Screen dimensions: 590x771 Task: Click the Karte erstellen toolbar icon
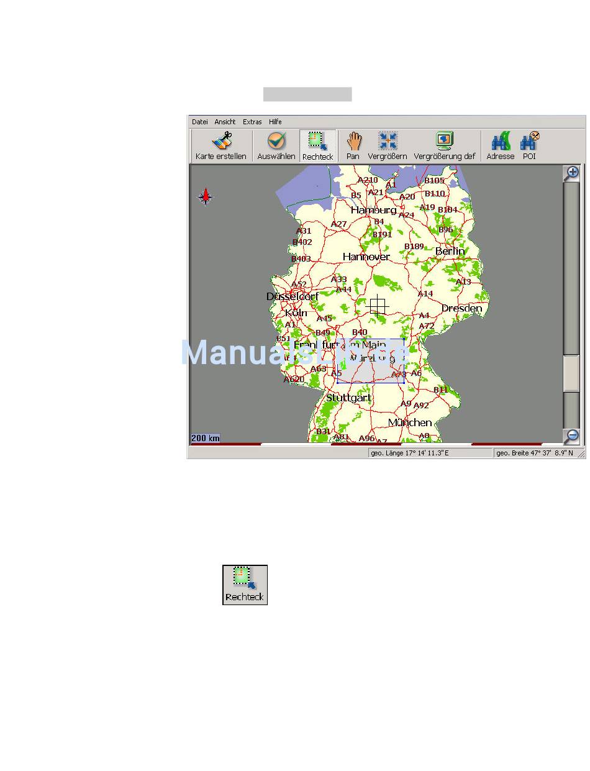click(220, 146)
